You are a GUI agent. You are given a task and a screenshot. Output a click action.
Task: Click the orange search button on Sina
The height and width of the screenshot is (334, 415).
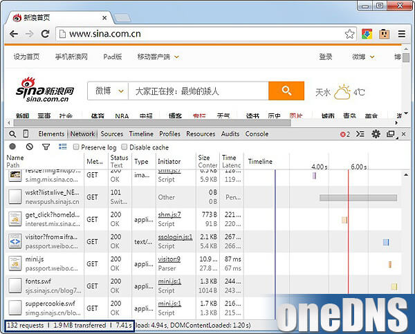[x=286, y=91]
